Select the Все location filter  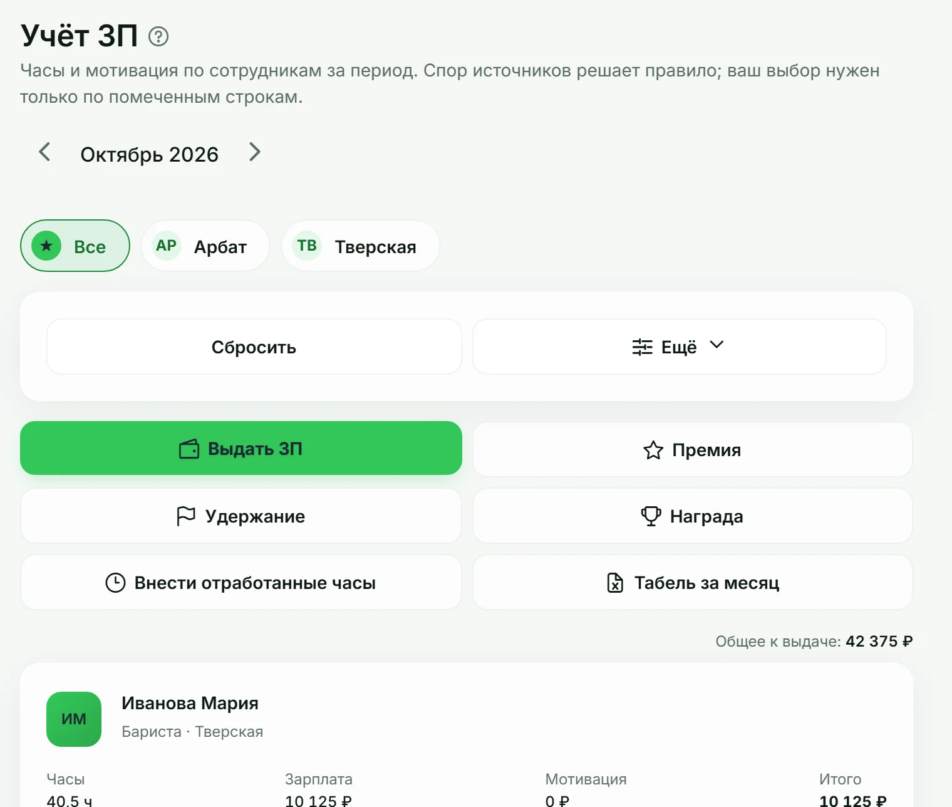point(75,246)
